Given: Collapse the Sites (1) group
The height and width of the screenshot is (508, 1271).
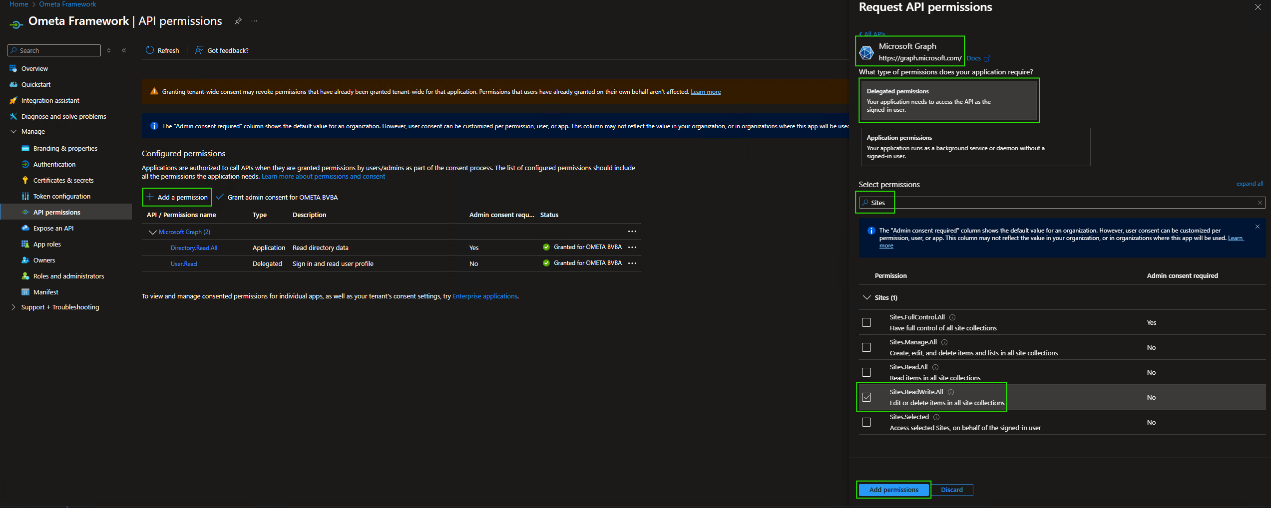Looking at the screenshot, I should click(867, 297).
